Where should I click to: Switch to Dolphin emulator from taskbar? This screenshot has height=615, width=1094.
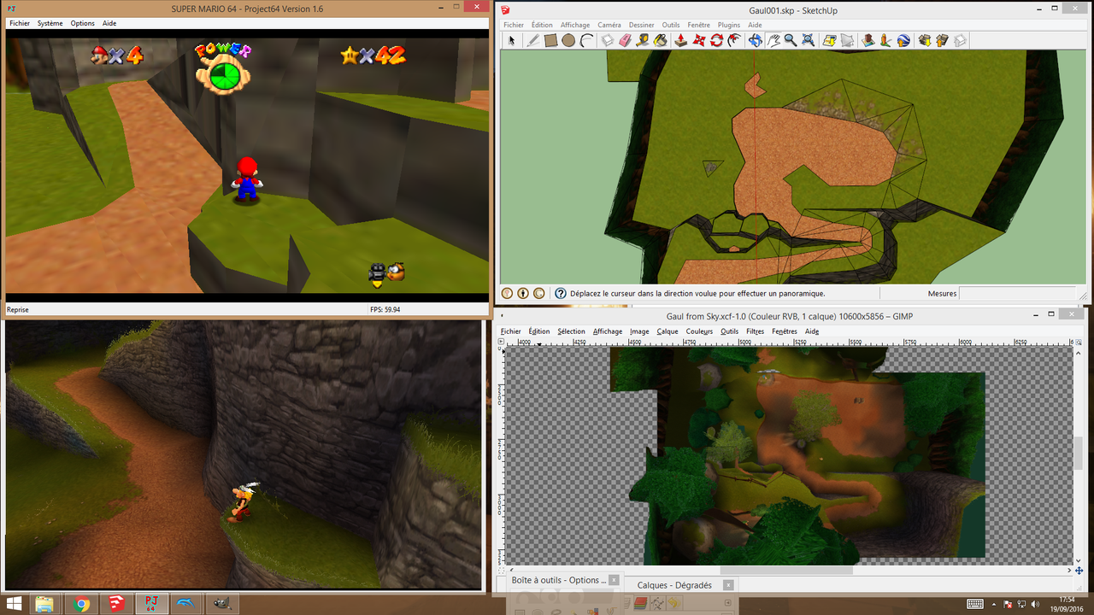click(185, 604)
